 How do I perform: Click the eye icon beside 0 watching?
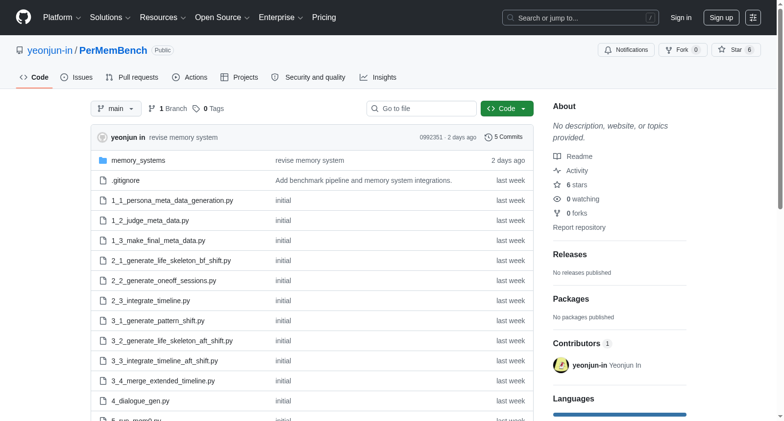[557, 199]
